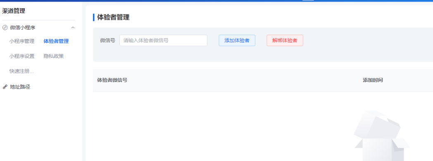Open the 小程序管理 page

22,41
